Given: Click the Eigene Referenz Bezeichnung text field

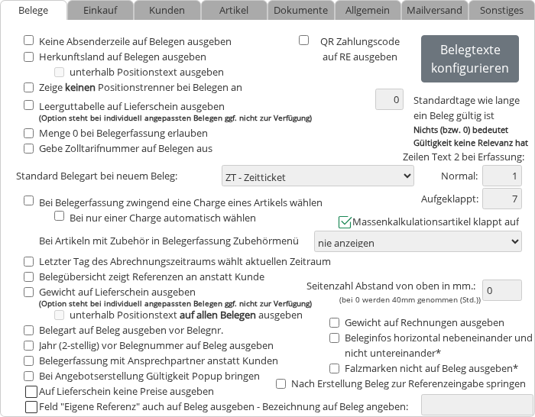Looking at the screenshot, I should point(471,406).
